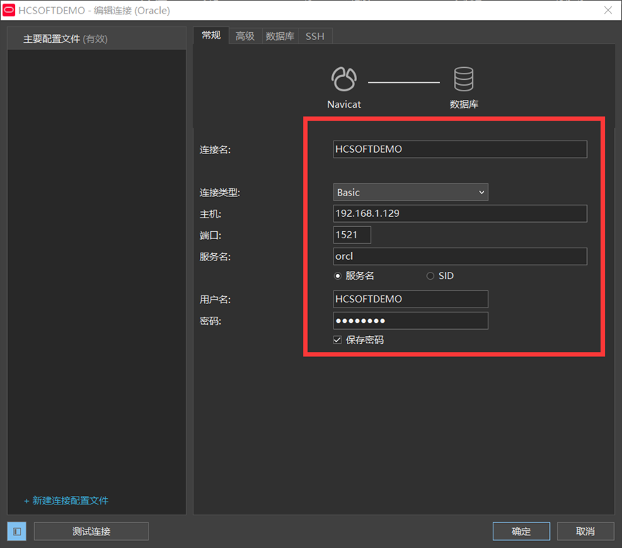This screenshot has height=548, width=622.
Task: Focus the 主机 field with 192.168.1.129
Action: [460, 213]
